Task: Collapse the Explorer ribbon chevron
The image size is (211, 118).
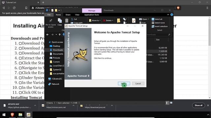Action: click(x=168, y=15)
